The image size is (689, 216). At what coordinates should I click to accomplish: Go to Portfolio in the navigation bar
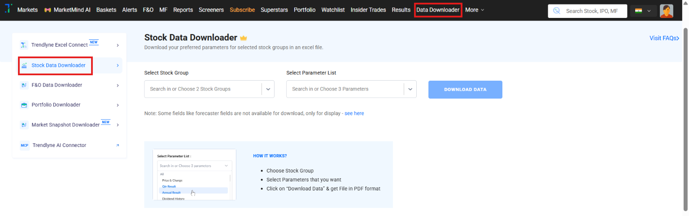pyautogui.click(x=305, y=10)
